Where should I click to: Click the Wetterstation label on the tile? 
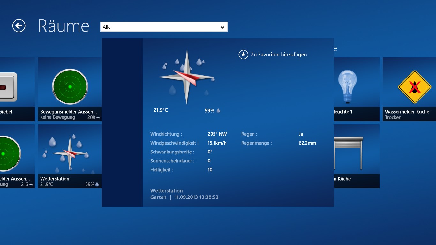click(55, 179)
